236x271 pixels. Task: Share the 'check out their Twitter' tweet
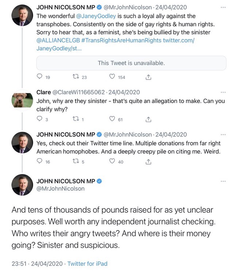148,162
